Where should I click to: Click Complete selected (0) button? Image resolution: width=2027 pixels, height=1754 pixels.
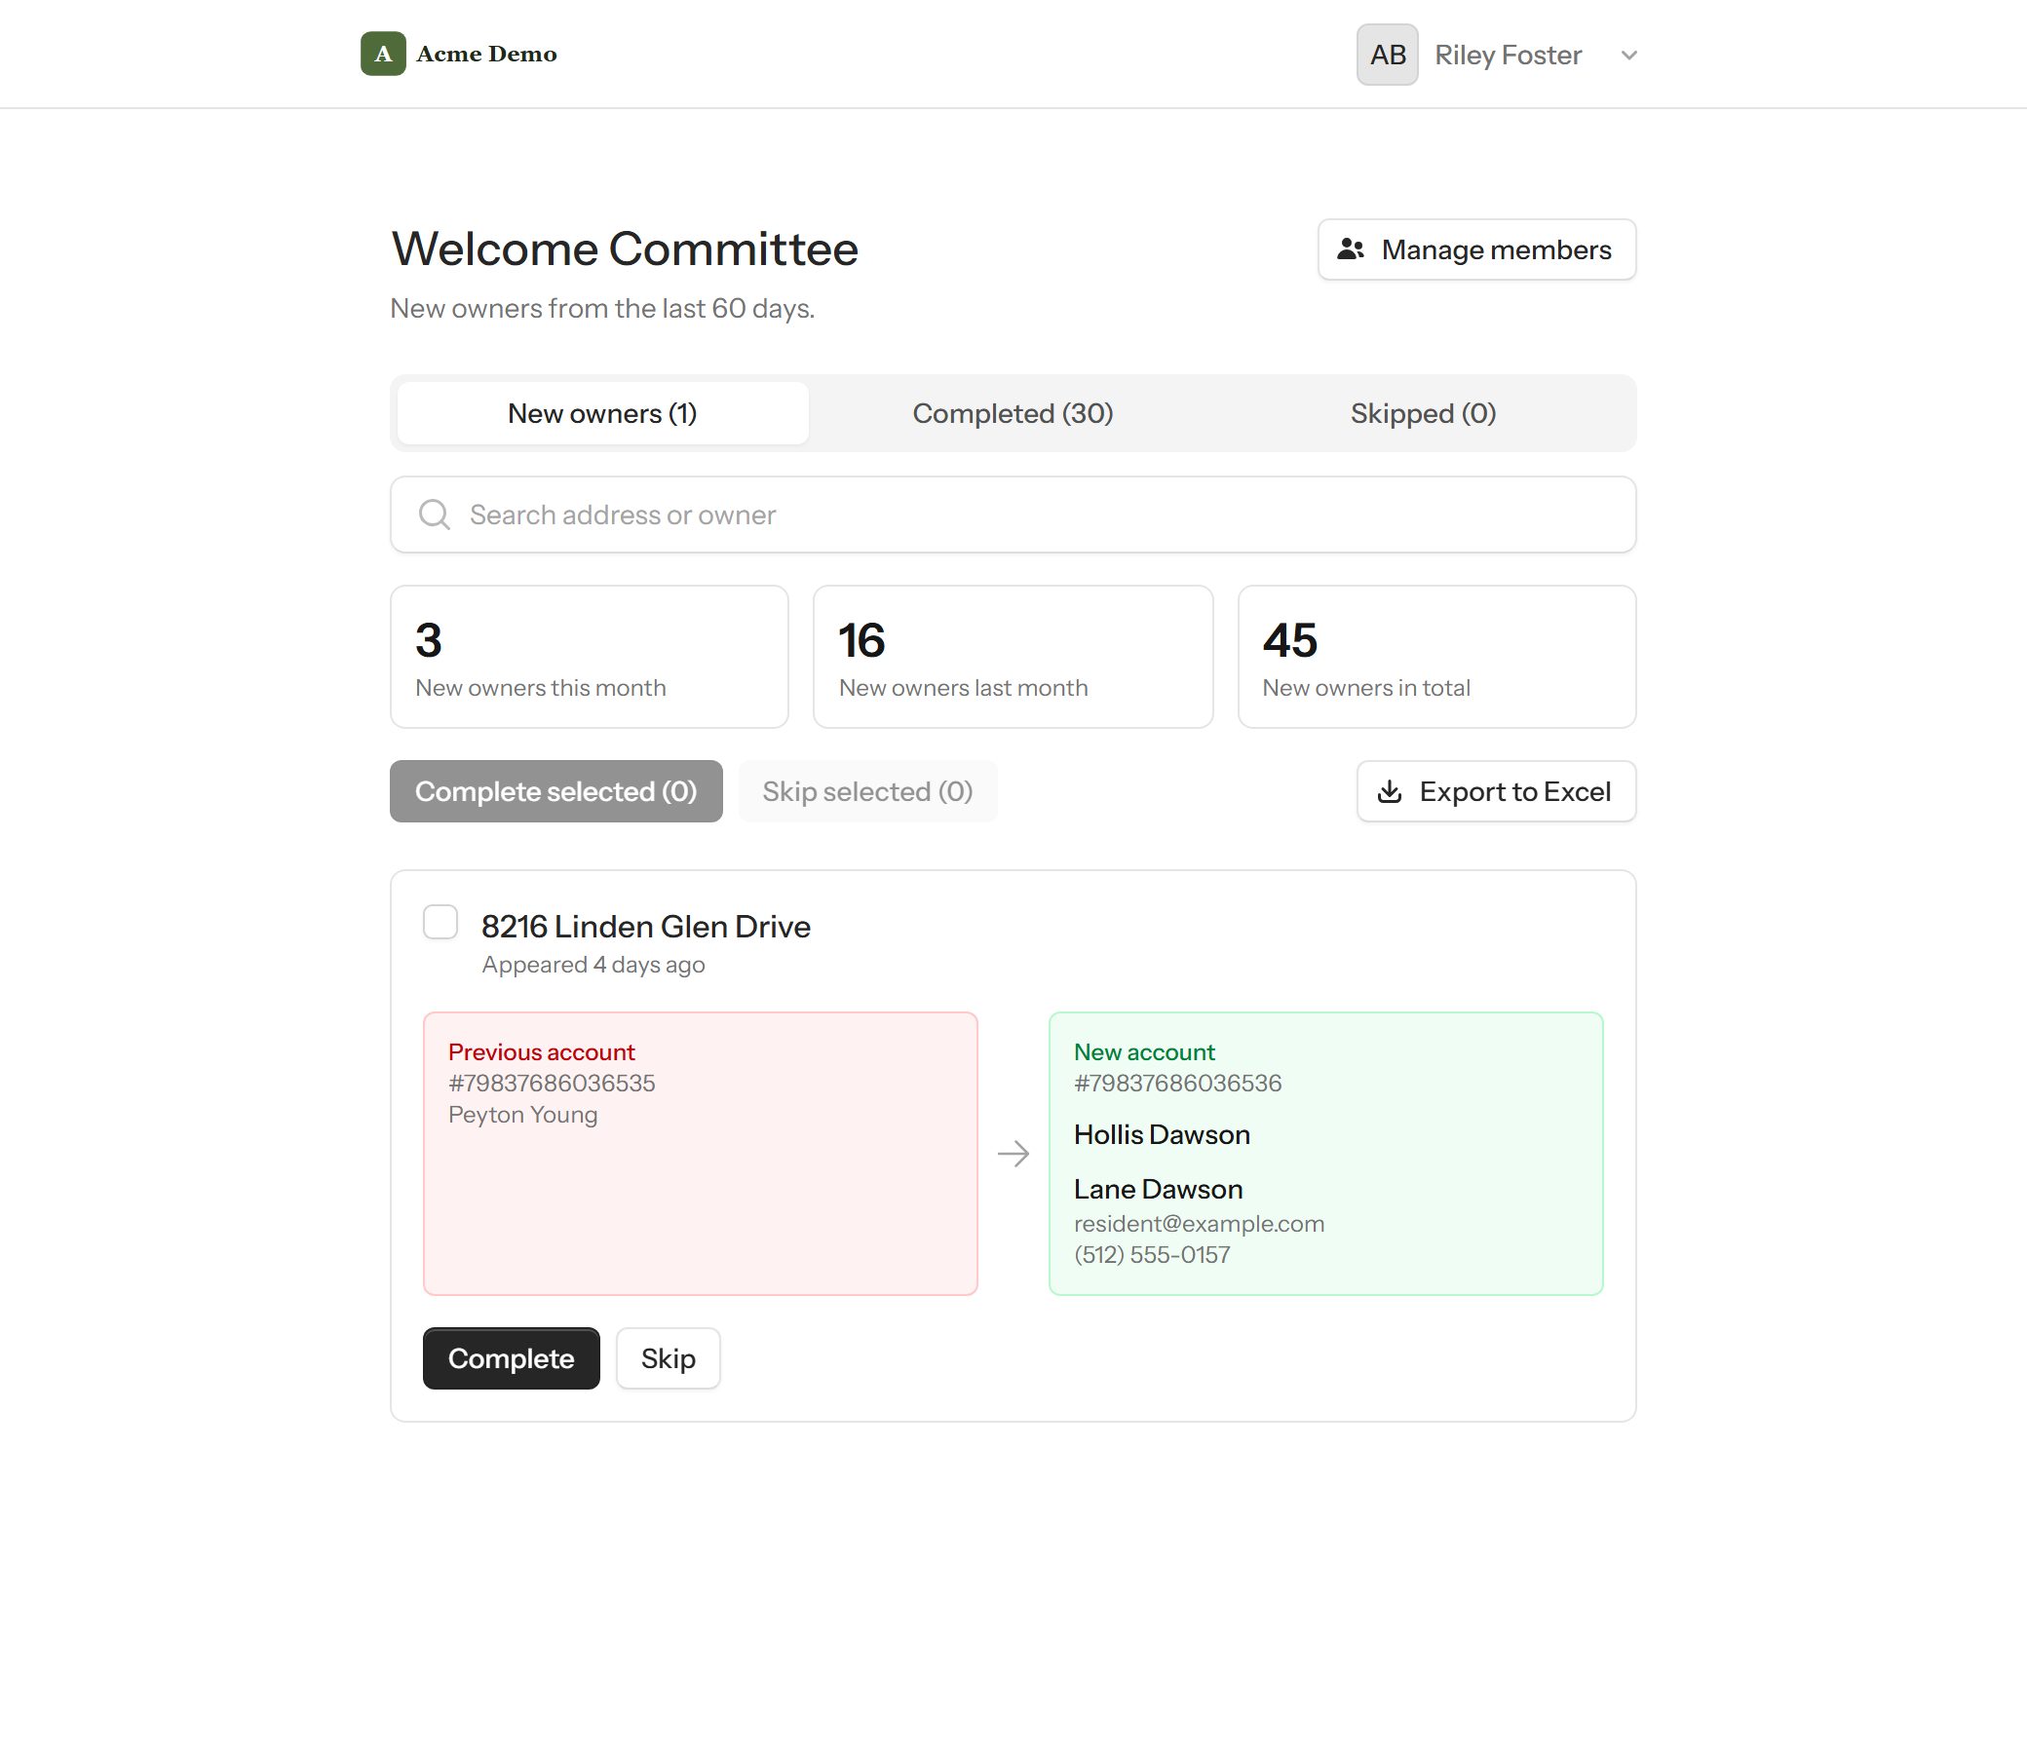[555, 791]
